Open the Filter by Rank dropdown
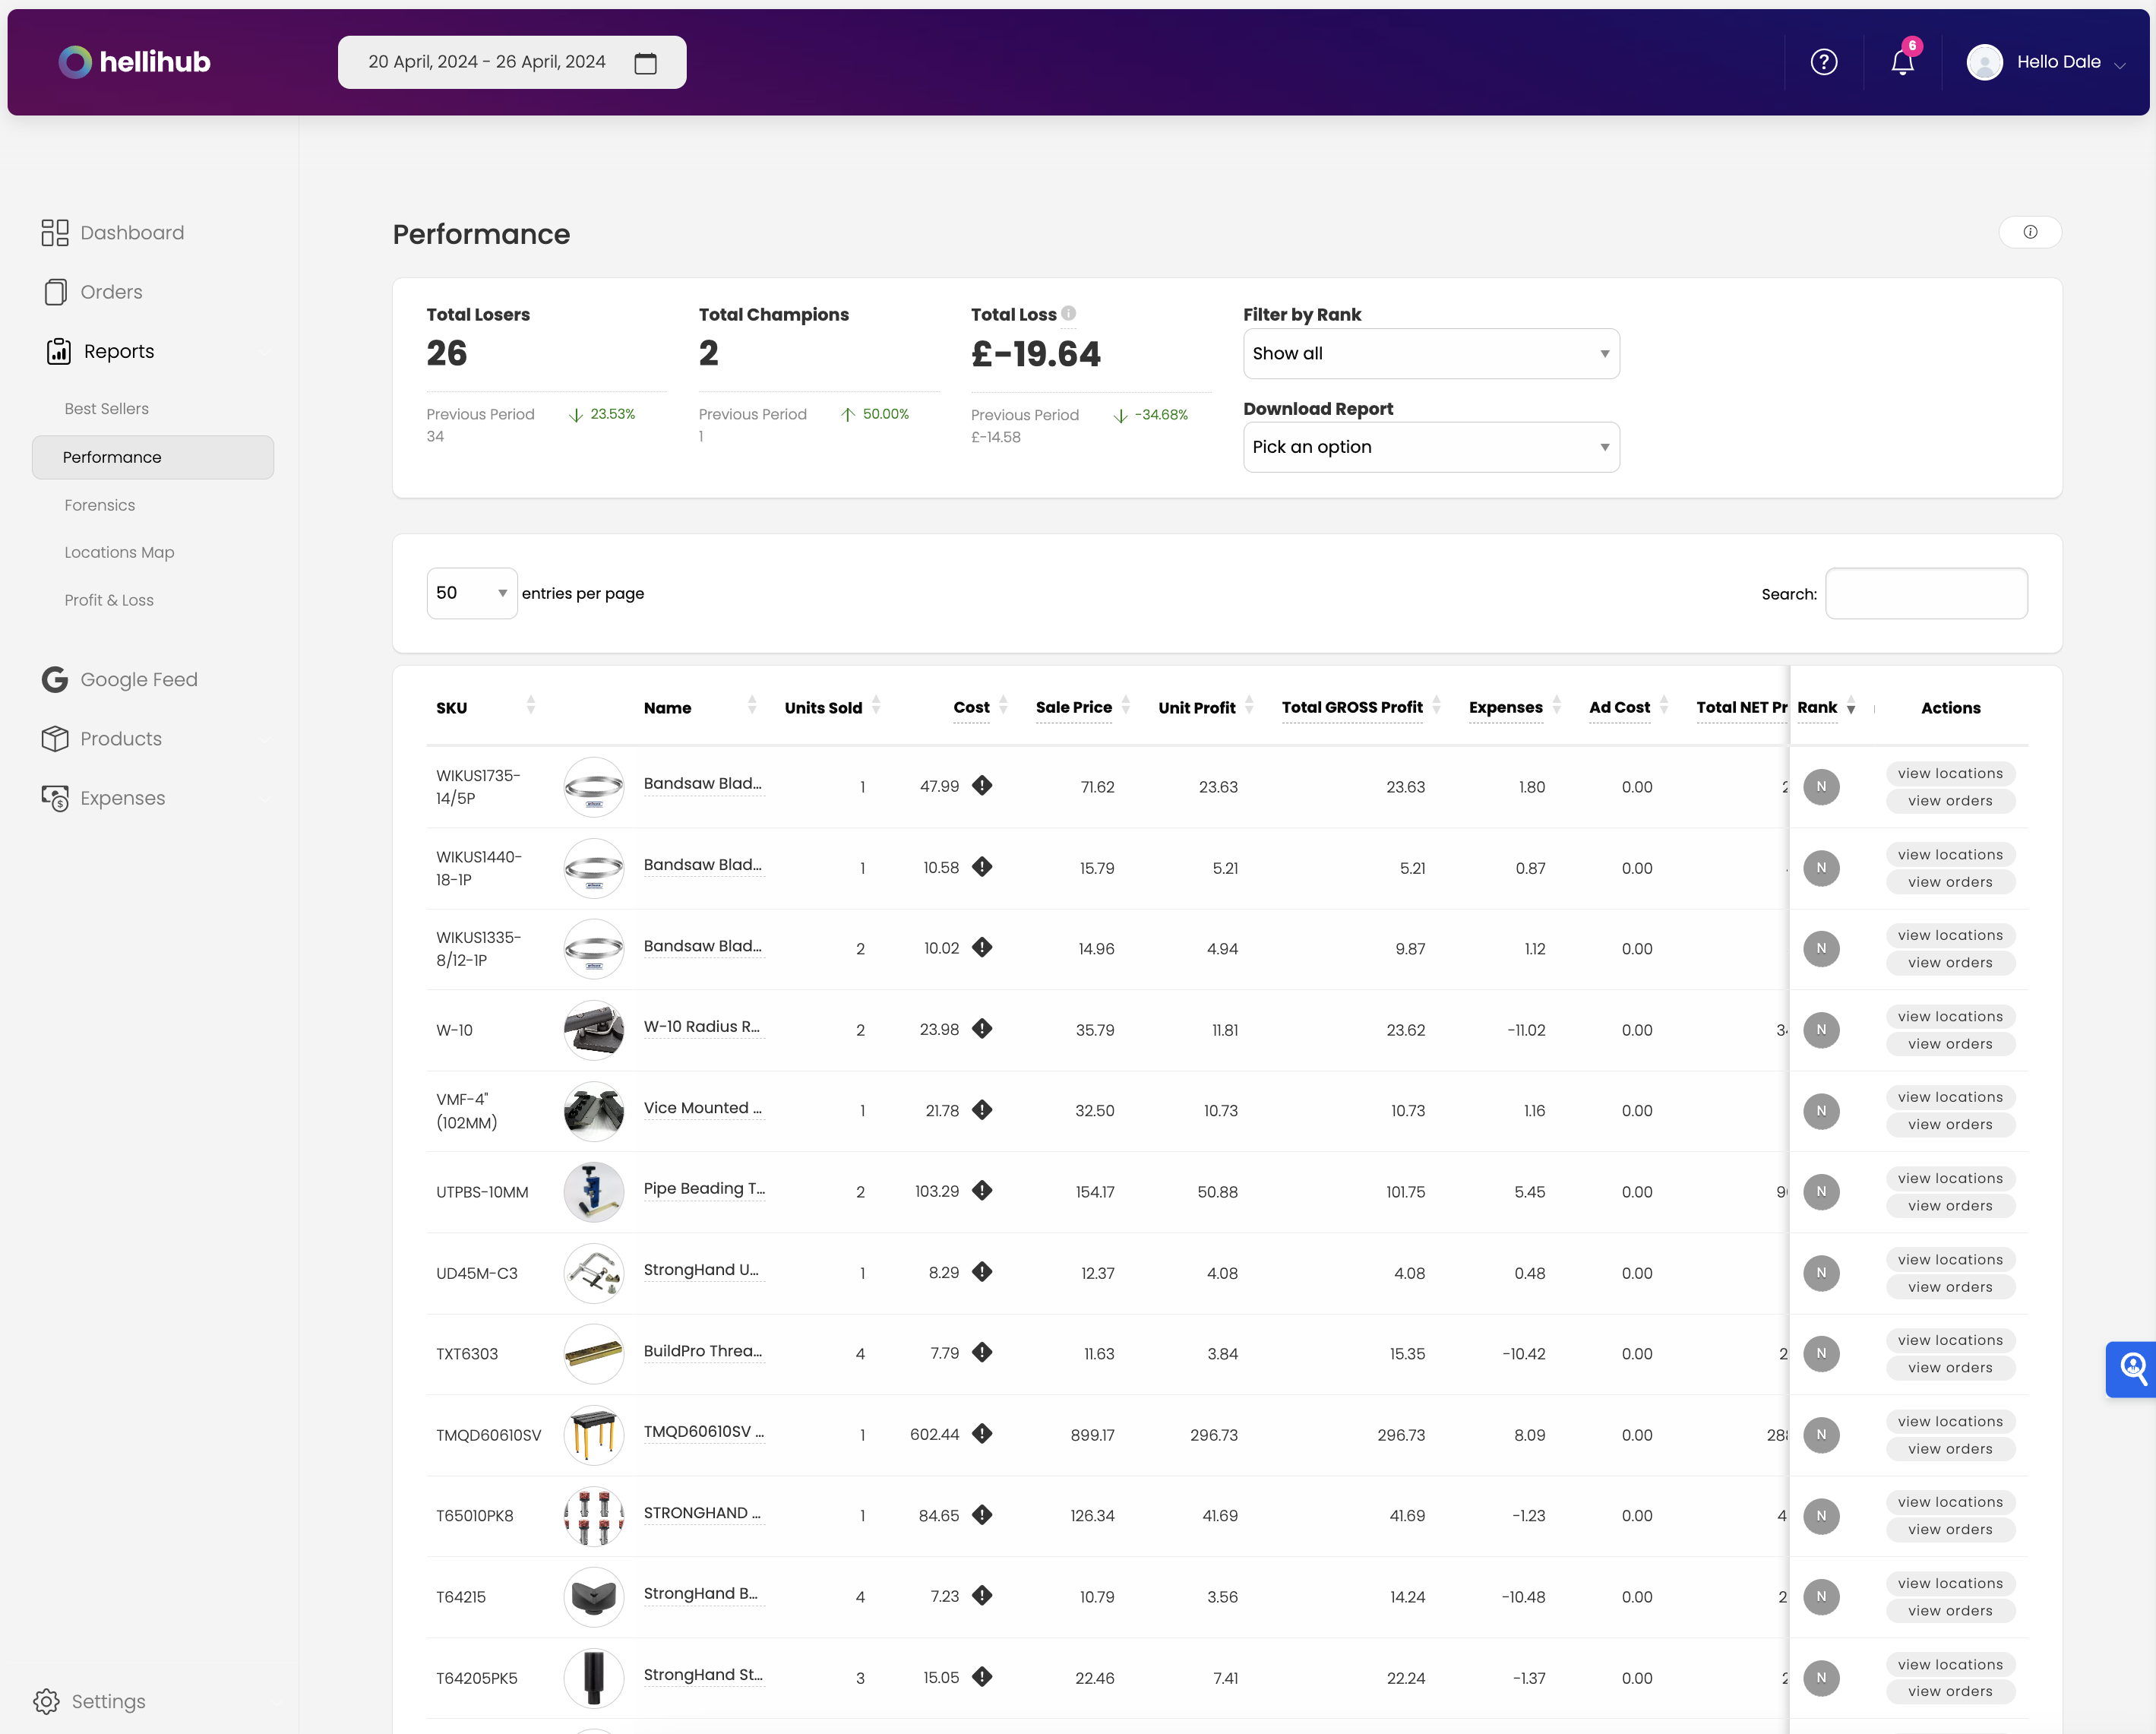Screen dimensions: 2156x1734 [1430, 354]
